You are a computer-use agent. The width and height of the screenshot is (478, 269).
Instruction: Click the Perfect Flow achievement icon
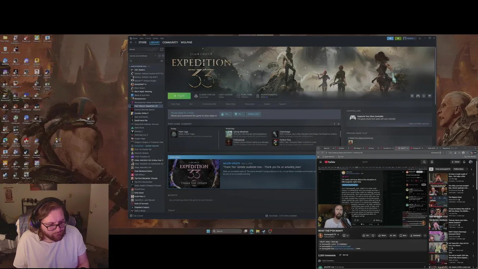click(275, 142)
